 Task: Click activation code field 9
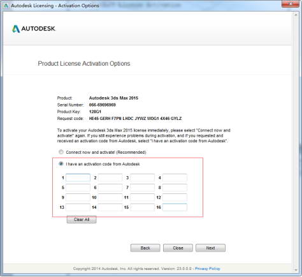point(78,197)
